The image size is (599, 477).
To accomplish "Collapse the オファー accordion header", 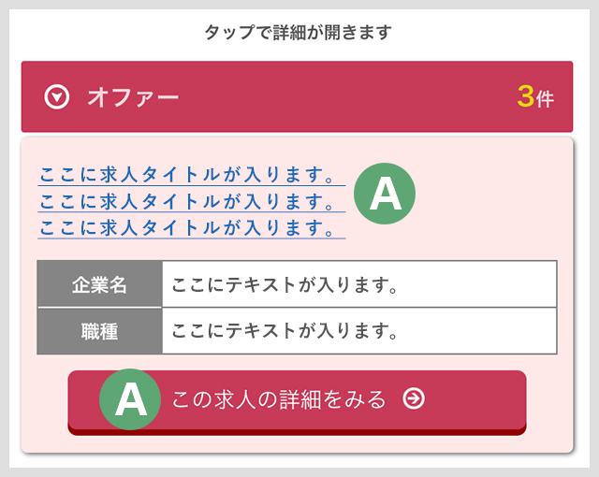I will 297,96.
